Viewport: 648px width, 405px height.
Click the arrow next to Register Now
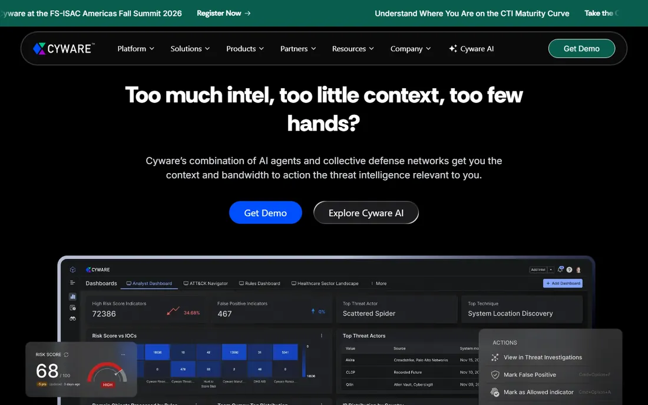tap(247, 13)
